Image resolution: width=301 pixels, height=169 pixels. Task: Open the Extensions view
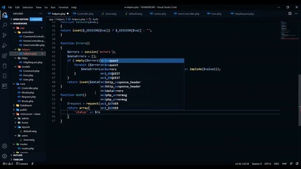point(4,56)
